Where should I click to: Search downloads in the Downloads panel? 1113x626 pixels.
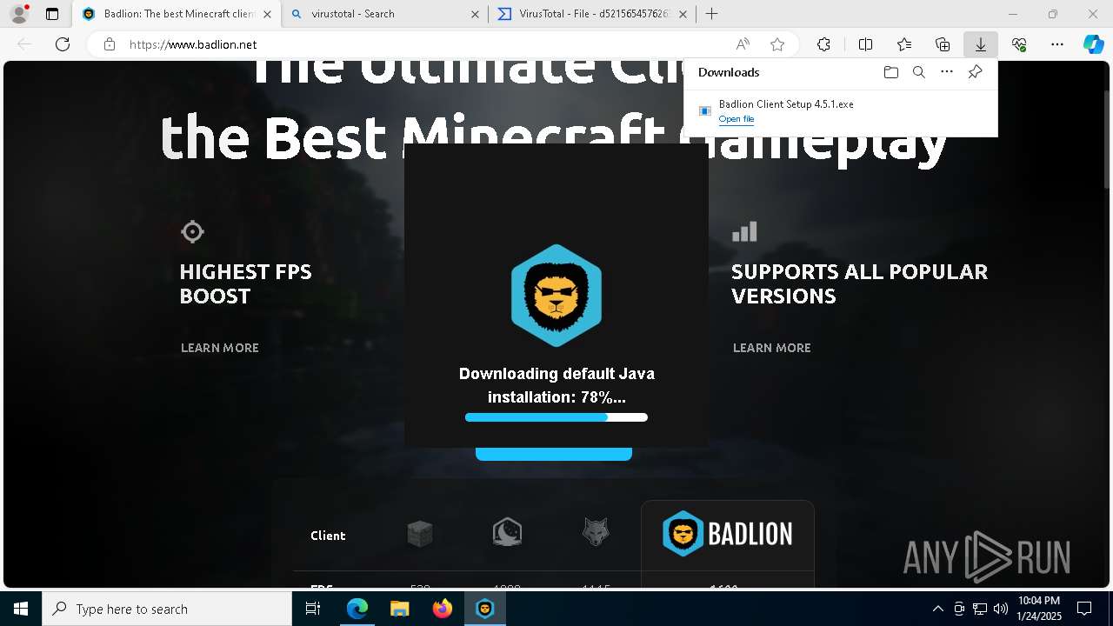918,72
